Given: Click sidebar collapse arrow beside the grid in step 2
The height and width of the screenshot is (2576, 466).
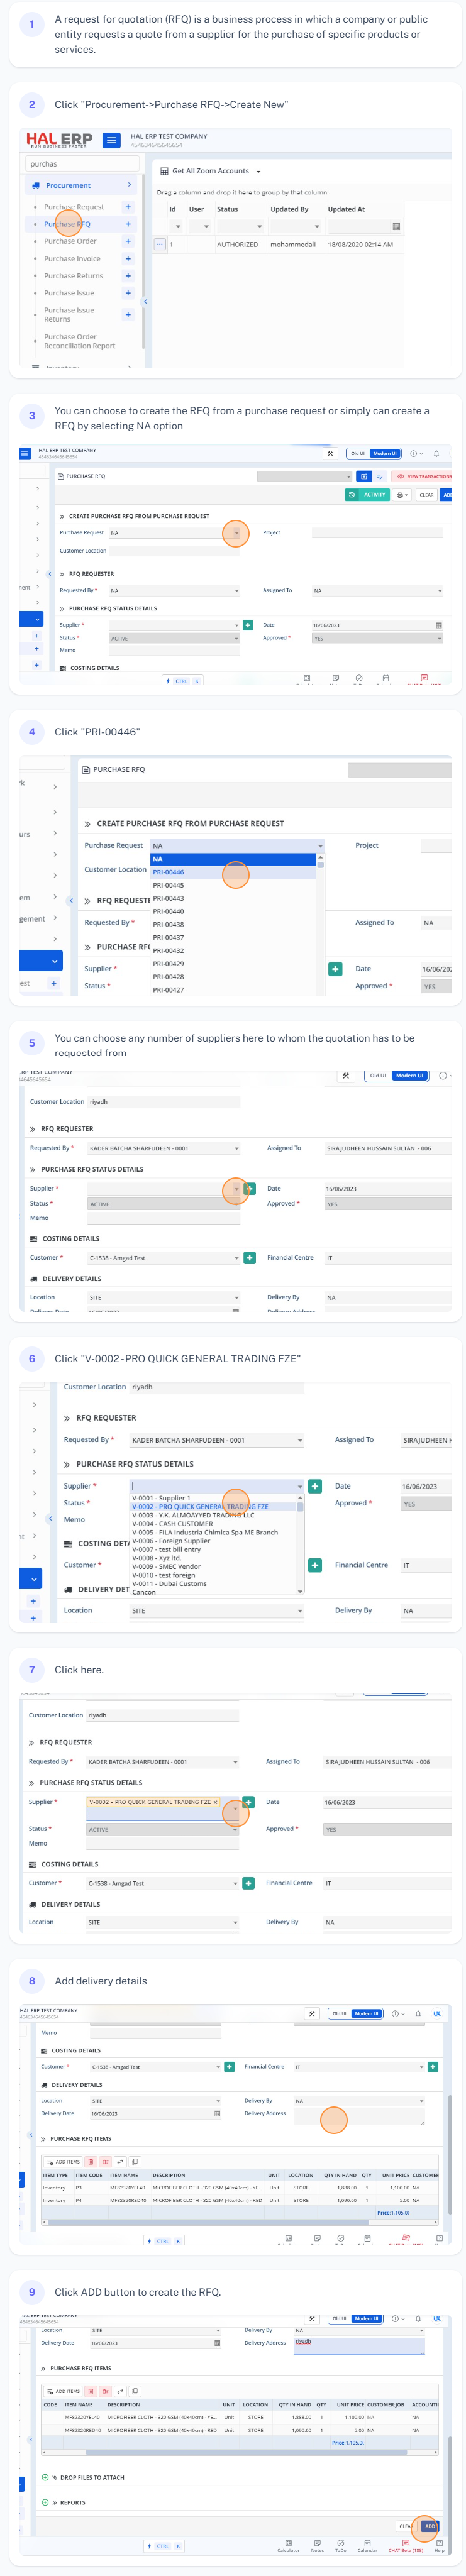Looking at the screenshot, I should pos(146,301).
